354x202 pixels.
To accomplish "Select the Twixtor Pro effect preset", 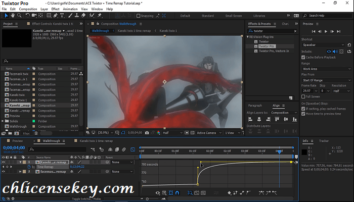I will [267, 46].
